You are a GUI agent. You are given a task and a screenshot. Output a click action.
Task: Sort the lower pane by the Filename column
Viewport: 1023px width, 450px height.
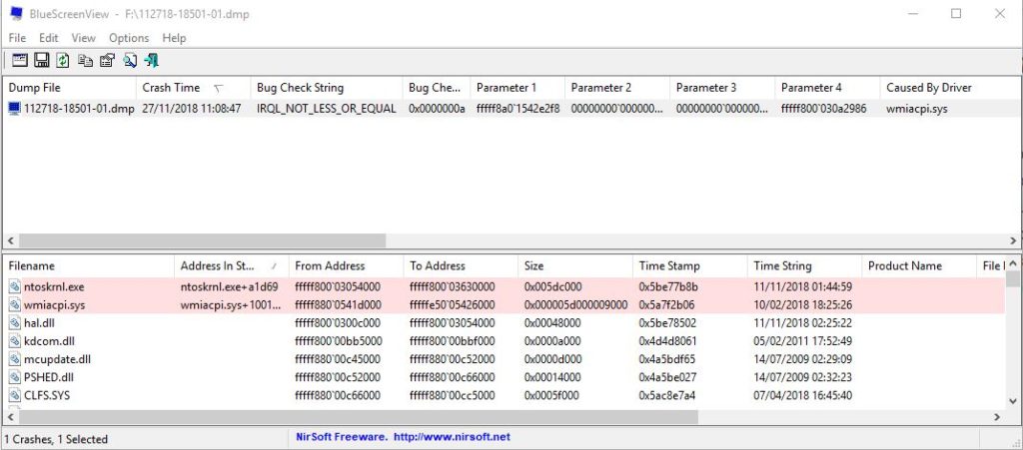tap(88, 265)
